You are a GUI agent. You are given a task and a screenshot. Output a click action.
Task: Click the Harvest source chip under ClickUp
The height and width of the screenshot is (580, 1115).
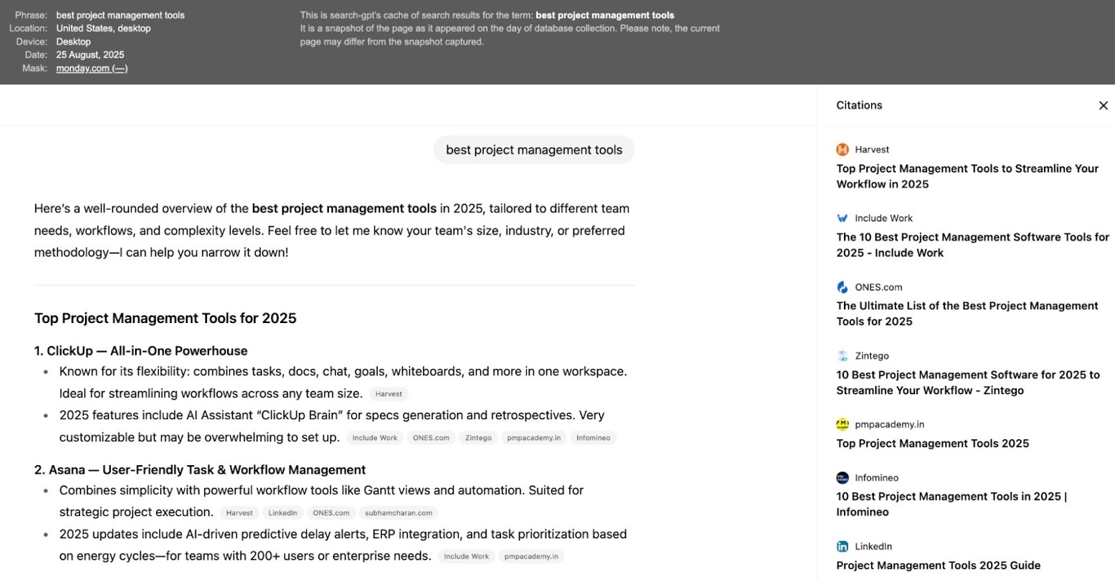[388, 394]
